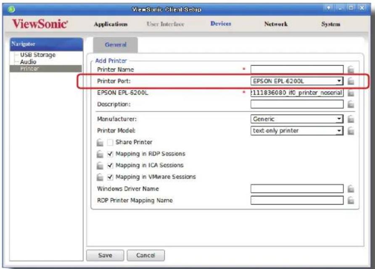This screenshot has height=269, width=375.
Task: Click the lock icon next to Description field
Action: pos(351,104)
